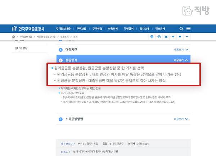Open the 정보공개 main menu
Screen dimensions: 216x156
point(160,29)
